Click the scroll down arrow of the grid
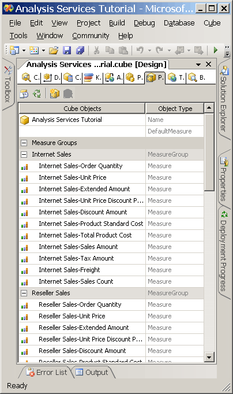 [209, 356]
